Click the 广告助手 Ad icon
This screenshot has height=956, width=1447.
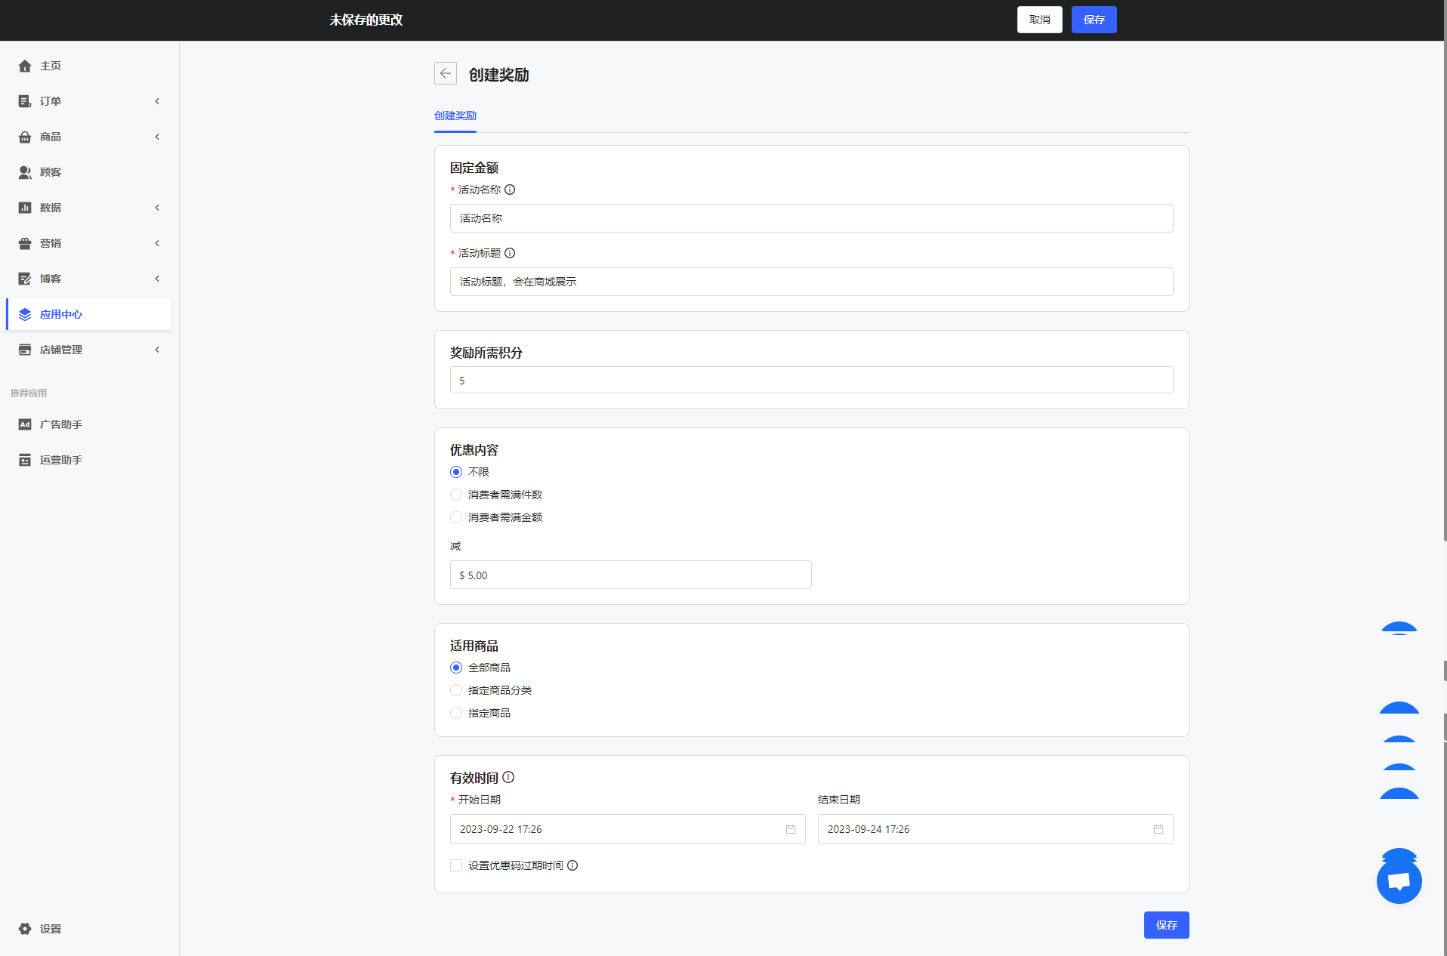[x=25, y=424]
